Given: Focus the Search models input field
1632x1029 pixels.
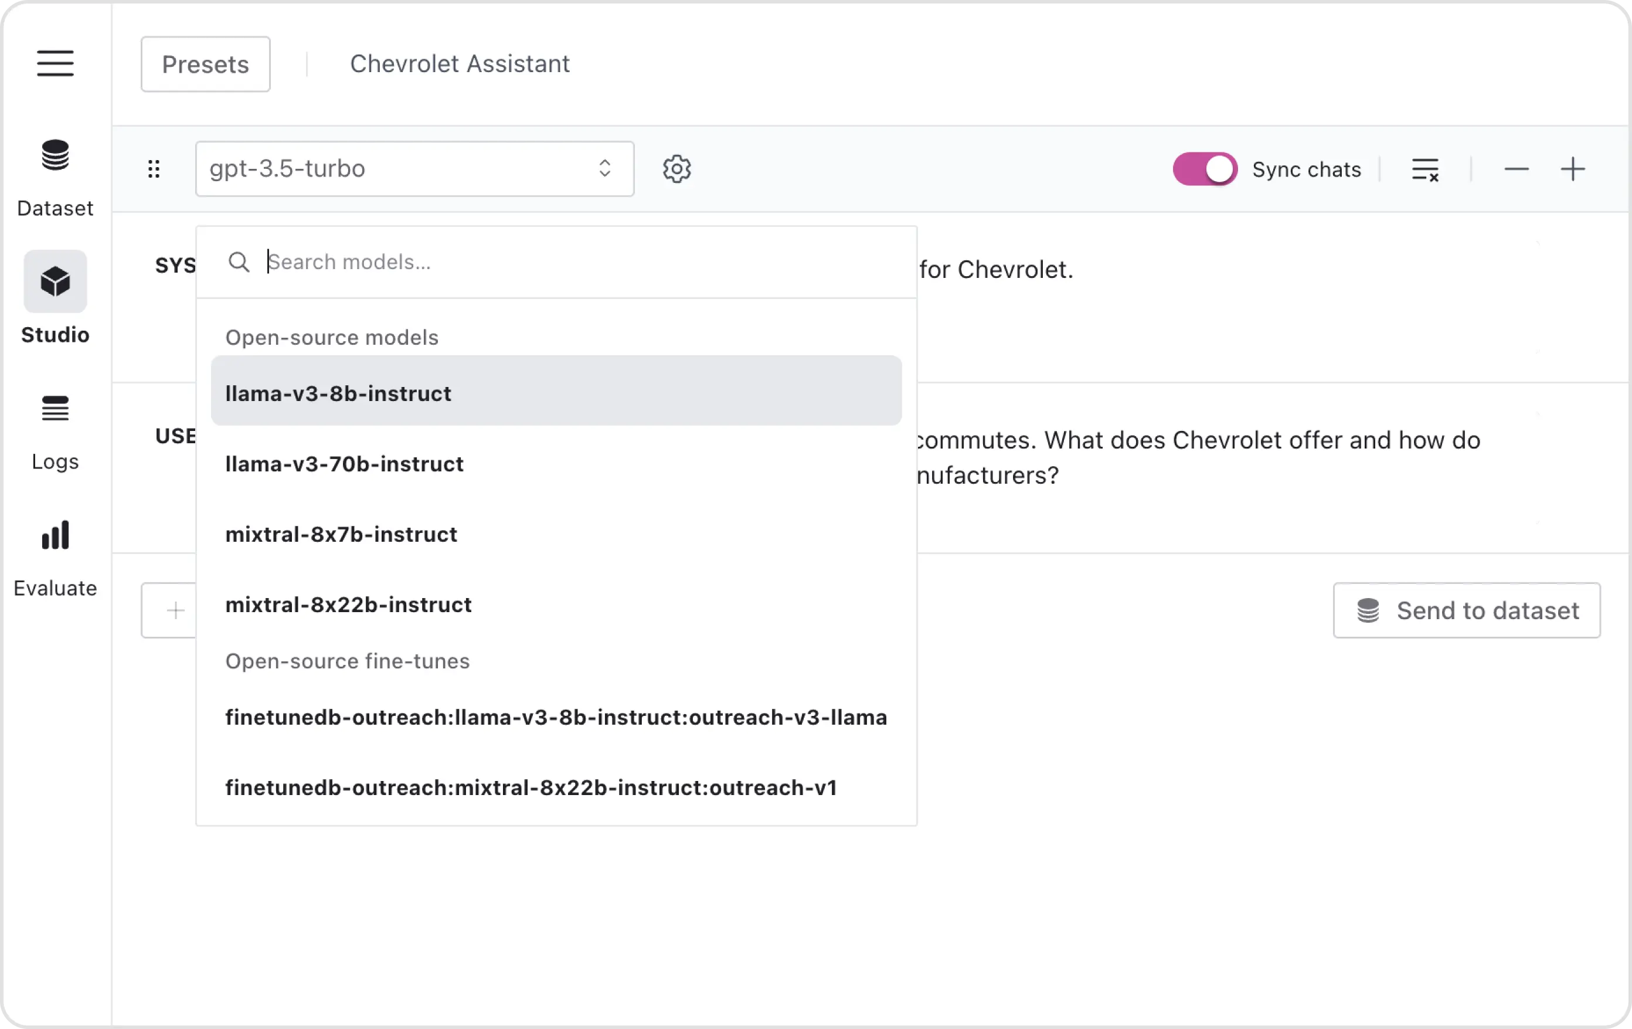Looking at the screenshot, I should click(x=583, y=262).
